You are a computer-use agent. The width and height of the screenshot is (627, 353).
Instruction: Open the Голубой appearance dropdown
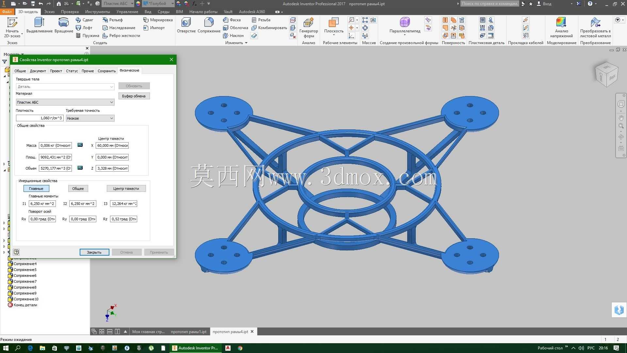[x=158, y=4]
